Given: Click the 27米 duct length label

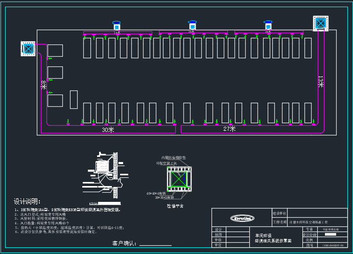Looking at the screenshot, I should point(229,129).
